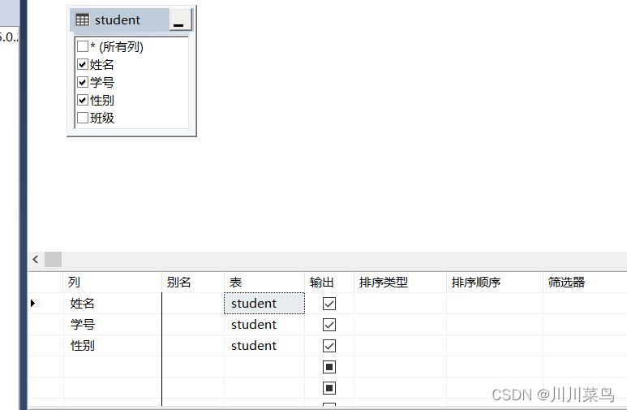Select the 别名 column header

tap(193, 283)
